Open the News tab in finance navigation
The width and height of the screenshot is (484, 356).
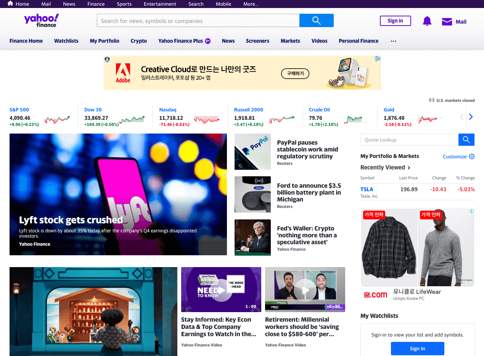tap(228, 41)
